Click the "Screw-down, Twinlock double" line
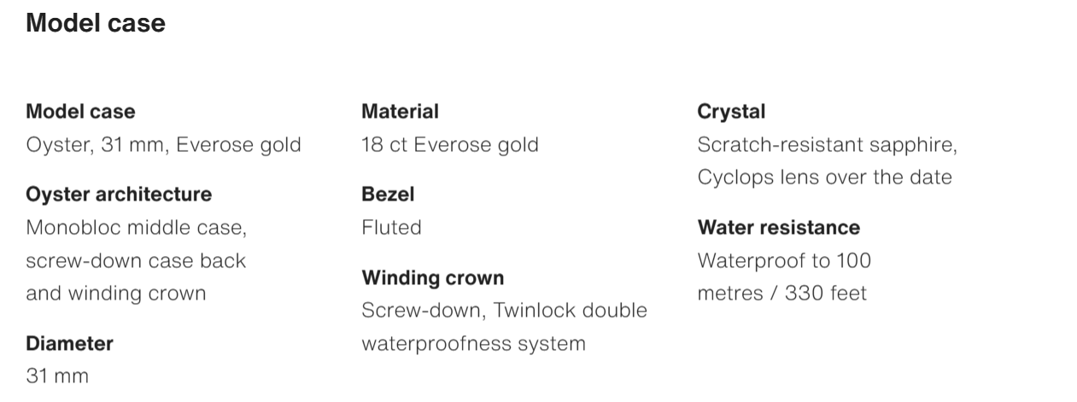Viewport: 1077px width, 402px height. pos(504,310)
